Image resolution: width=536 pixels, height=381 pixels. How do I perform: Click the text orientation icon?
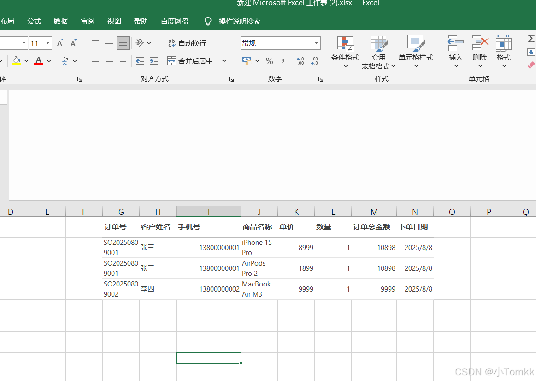click(x=140, y=43)
